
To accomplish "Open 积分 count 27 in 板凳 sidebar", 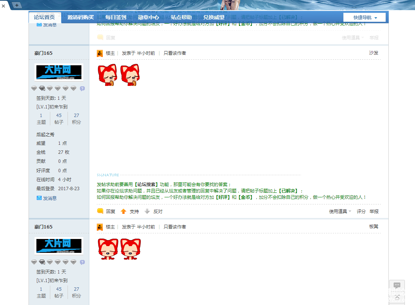I will (x=77, y=289).
